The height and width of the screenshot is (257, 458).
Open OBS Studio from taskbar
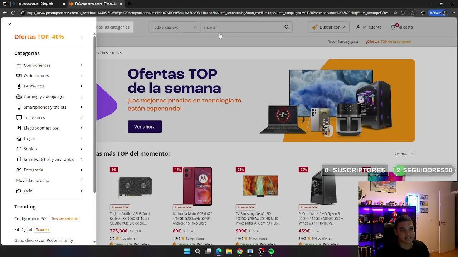[261, 252]
